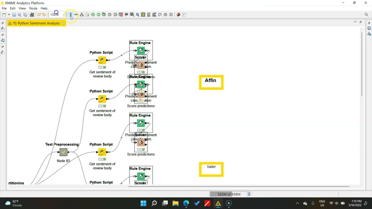Viewport: 372px width, 209px height.
Task: Click the bottom Rule Engine node
Action: click(x=141, y=176)
